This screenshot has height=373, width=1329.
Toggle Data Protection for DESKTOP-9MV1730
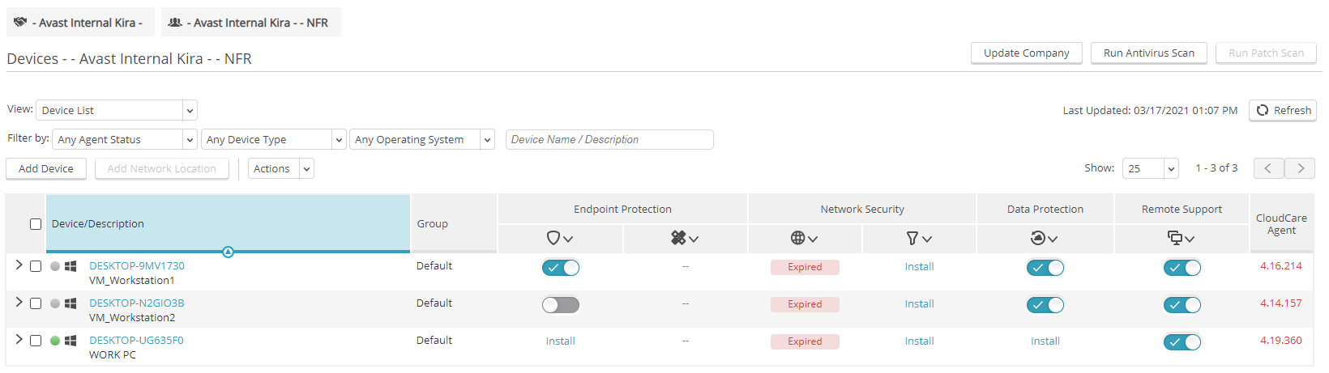1045,268
